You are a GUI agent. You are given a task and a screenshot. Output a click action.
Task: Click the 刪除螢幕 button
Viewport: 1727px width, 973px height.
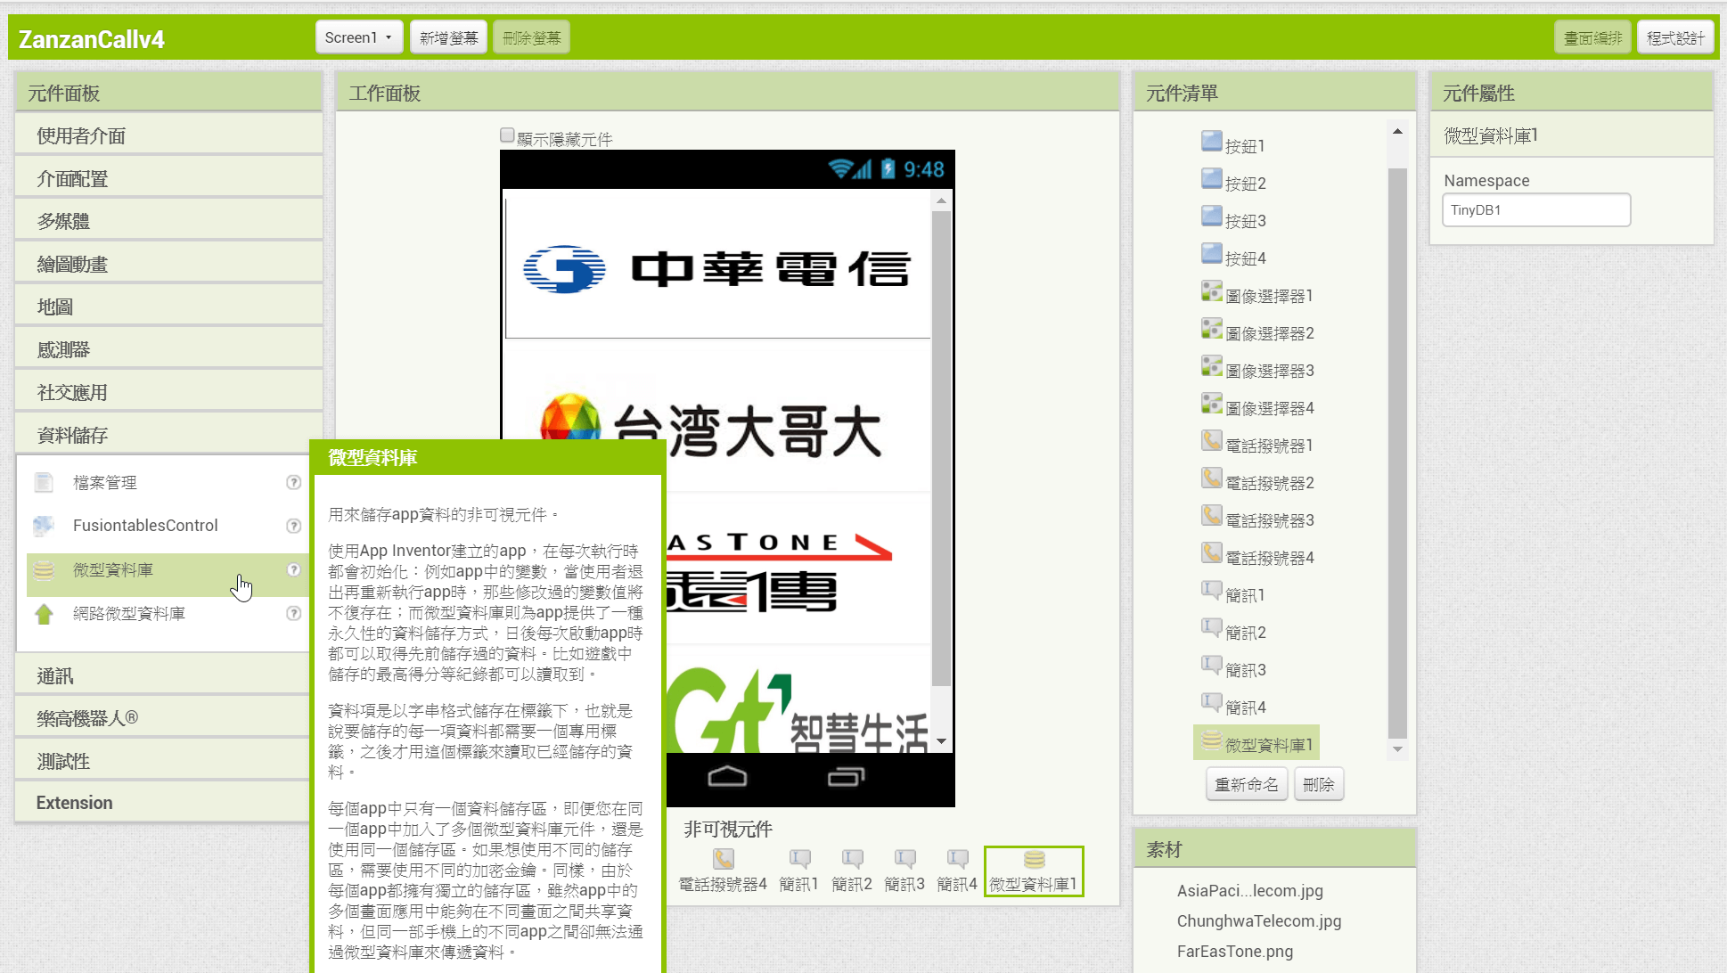pos(531,37)
